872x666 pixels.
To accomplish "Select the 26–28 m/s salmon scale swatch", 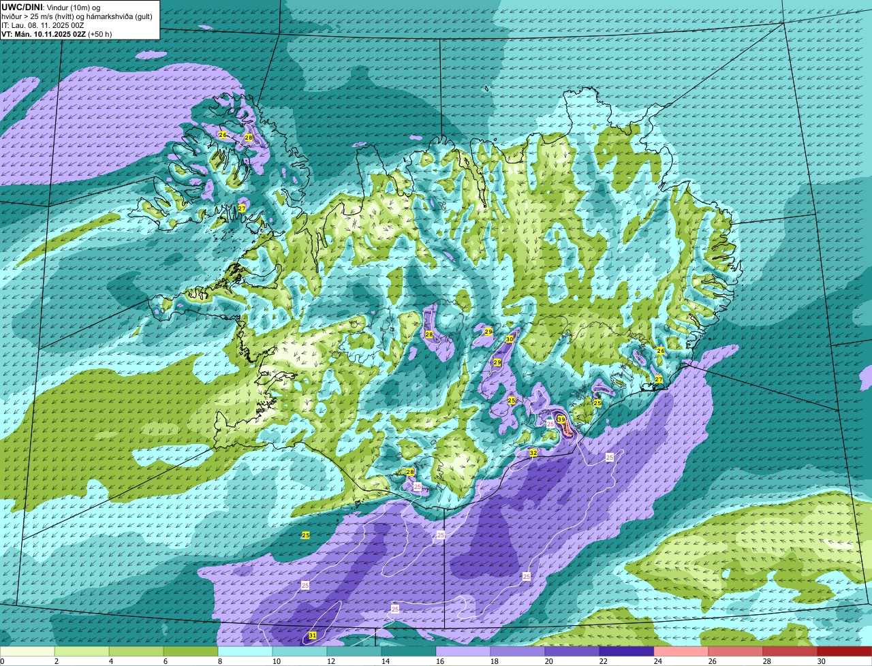I will click(736, 651).
